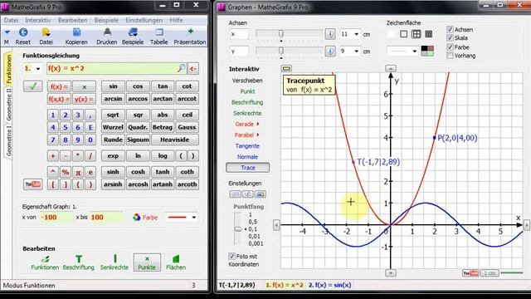The image size is (531, 299).
Task: Click the function equation input field
Action: pyautogui.click(x=116, y=68)
